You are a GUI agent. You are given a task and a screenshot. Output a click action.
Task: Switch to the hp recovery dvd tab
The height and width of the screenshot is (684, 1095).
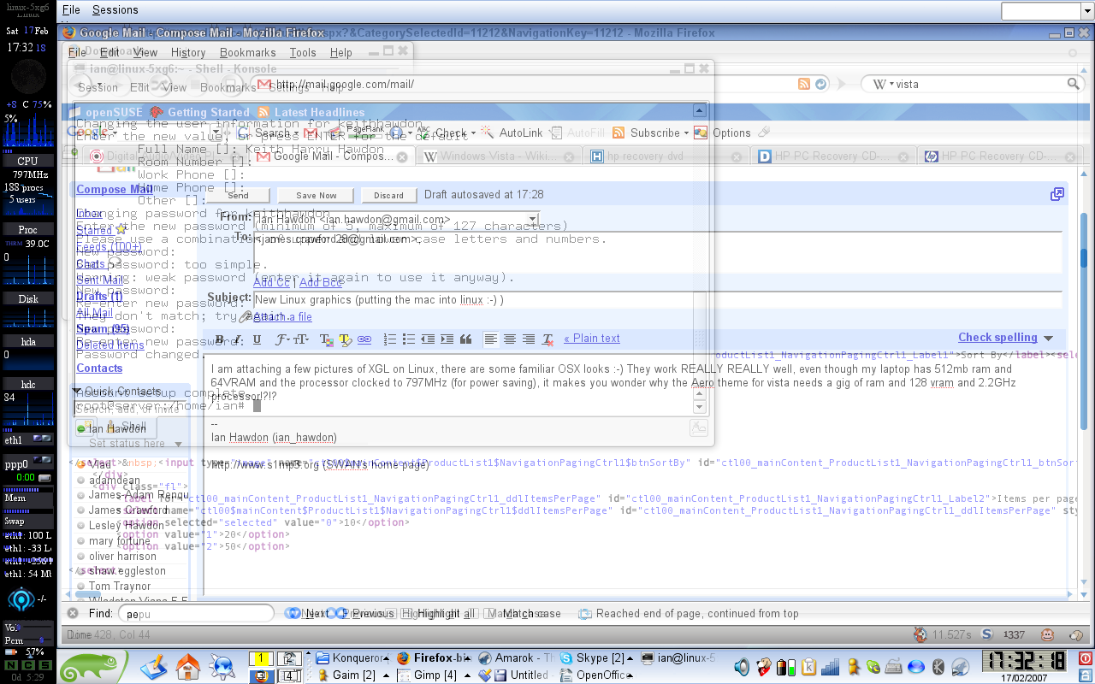[669, 156]
